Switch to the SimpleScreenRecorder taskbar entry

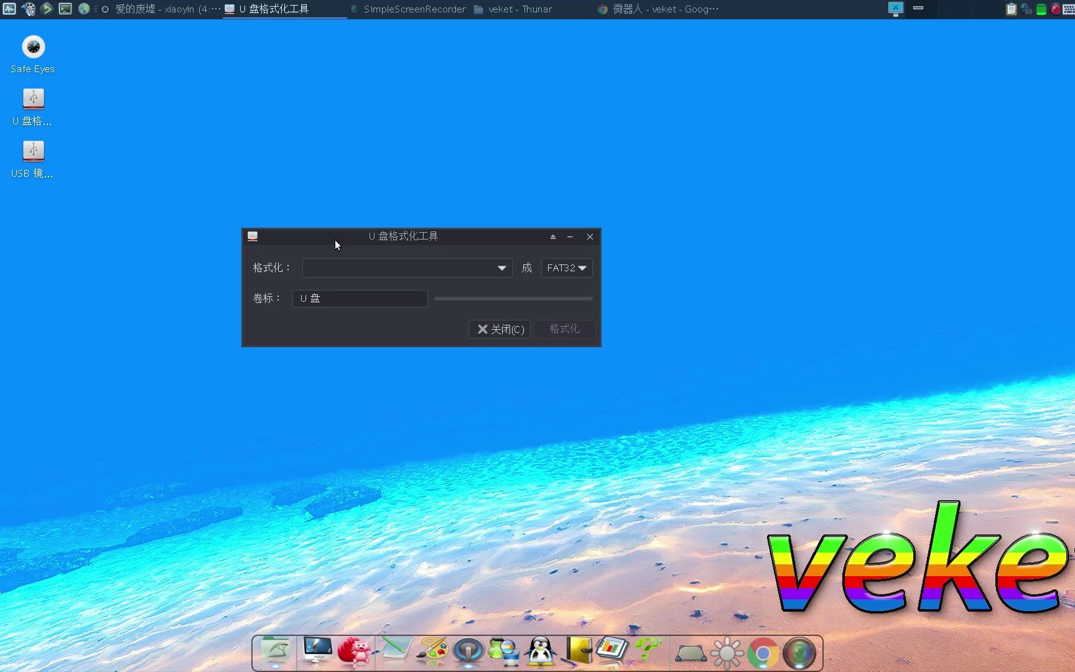point(407,9)
